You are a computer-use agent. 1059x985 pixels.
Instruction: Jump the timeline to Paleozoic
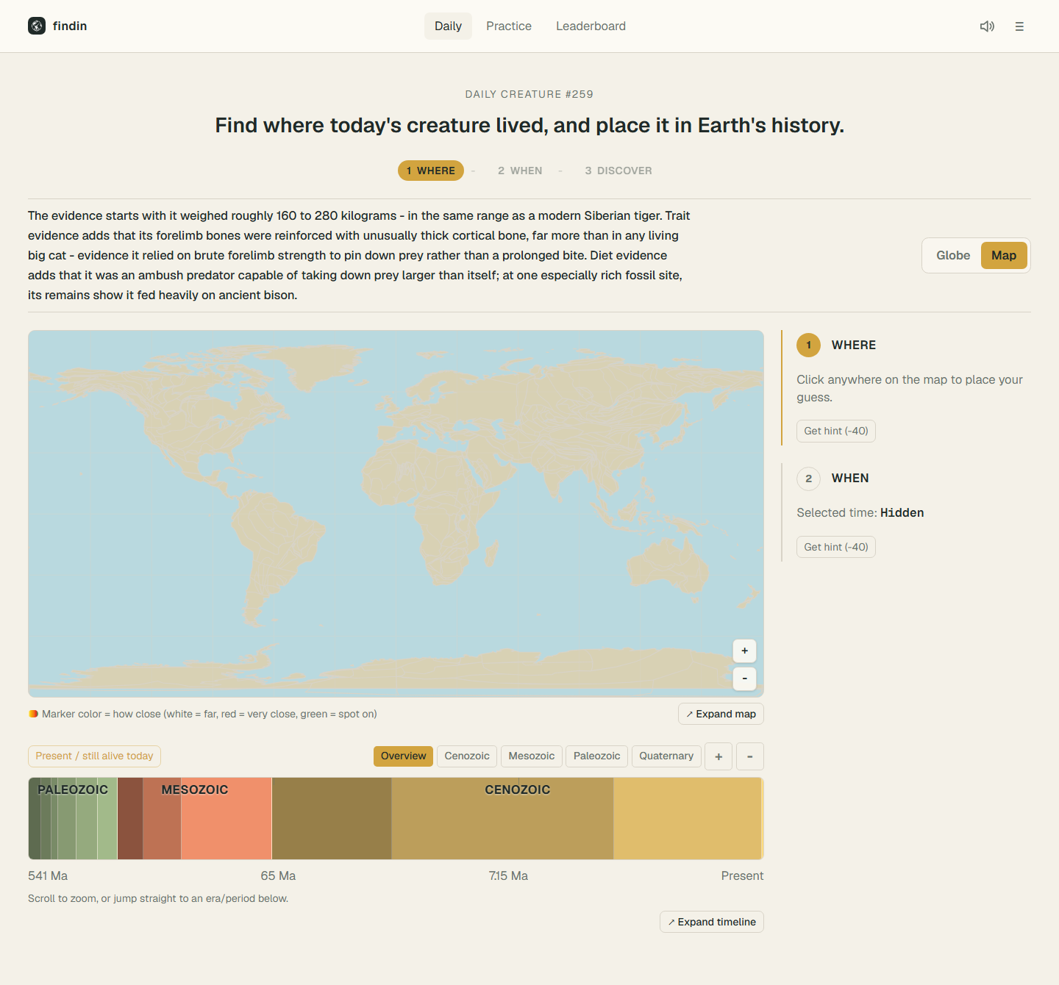[x=597, y=756]
